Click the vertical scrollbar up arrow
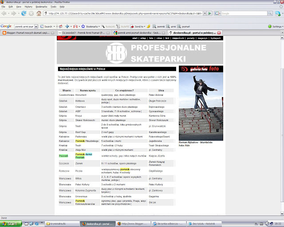Viewport: 284px width, 227px height. click(x=282, y=38)
